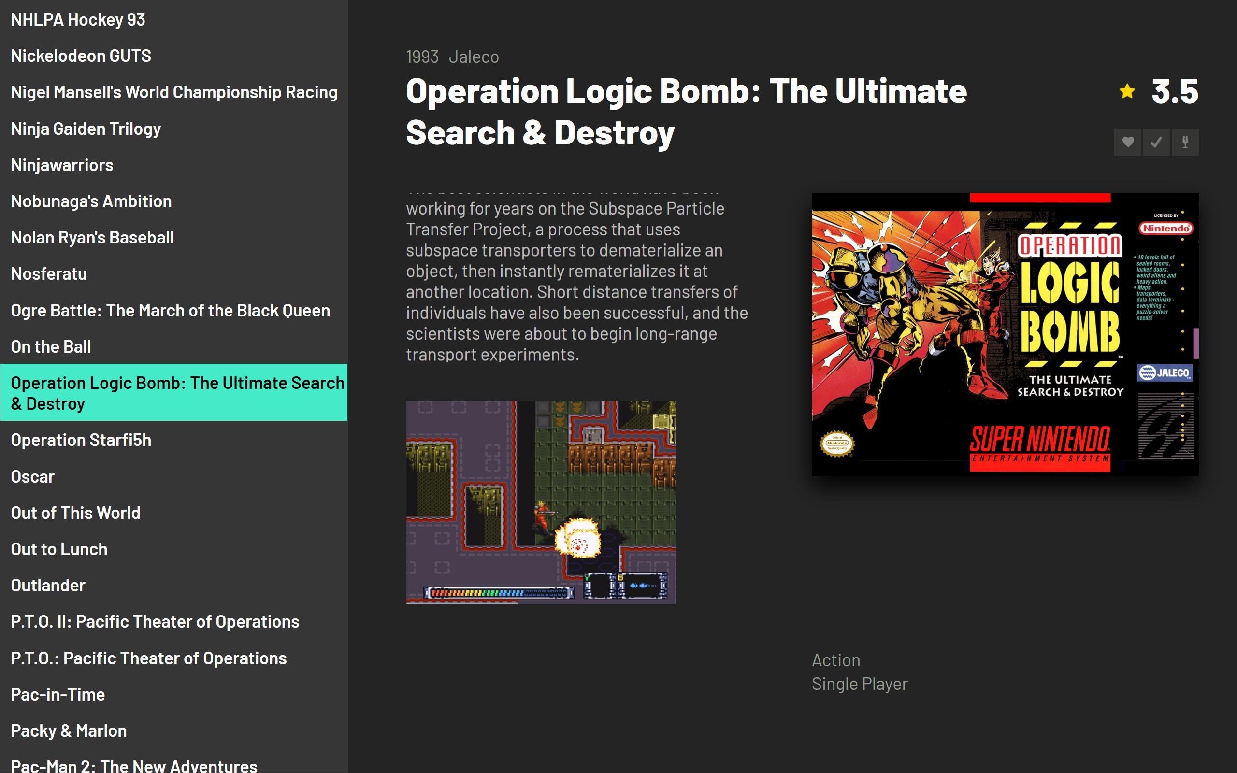Select Nickelodeon GUTS from the list

point(174,56)
